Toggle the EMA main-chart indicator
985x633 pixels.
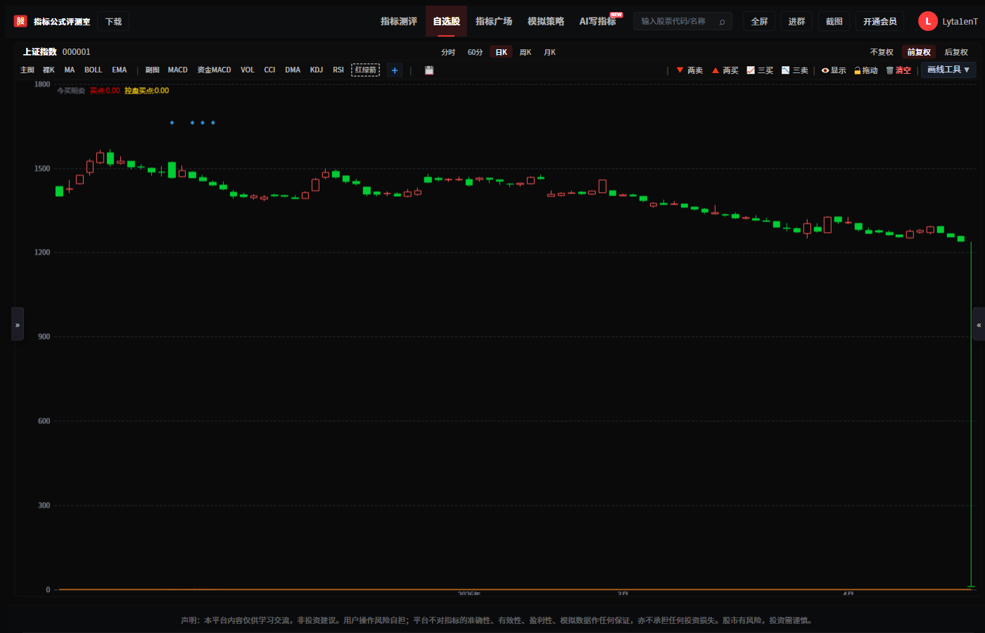click(120, 70)
